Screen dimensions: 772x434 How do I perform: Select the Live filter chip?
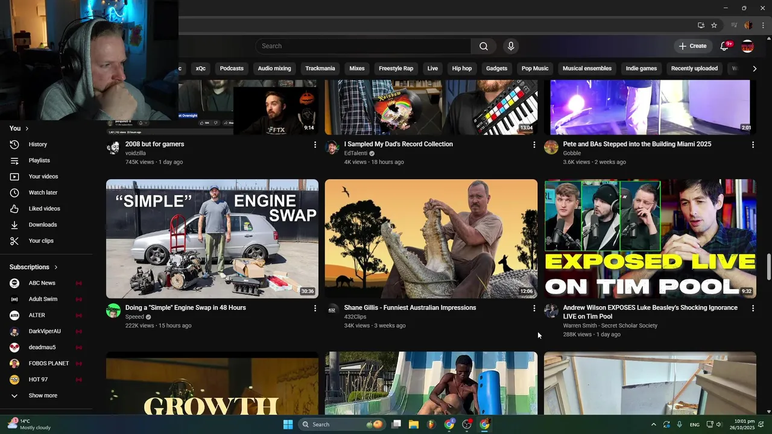point(432,69)
